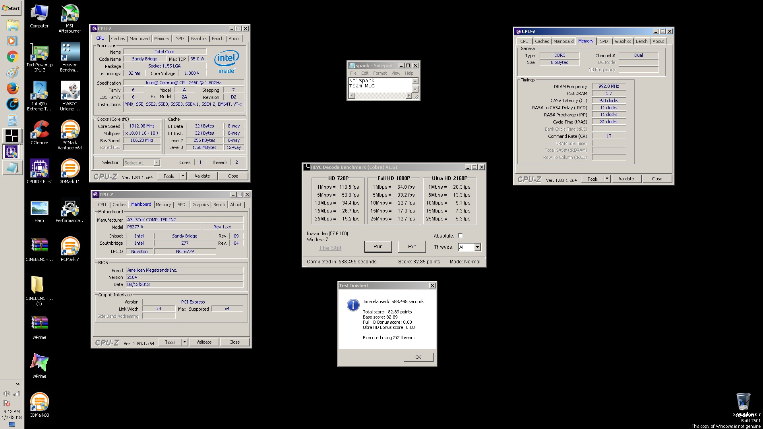
Task: Open About tab in Memory CPU-Z window
Action: (658, 41)
